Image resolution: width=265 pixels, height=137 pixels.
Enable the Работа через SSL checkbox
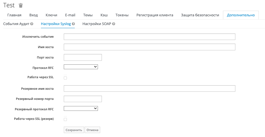coord(65,78)
